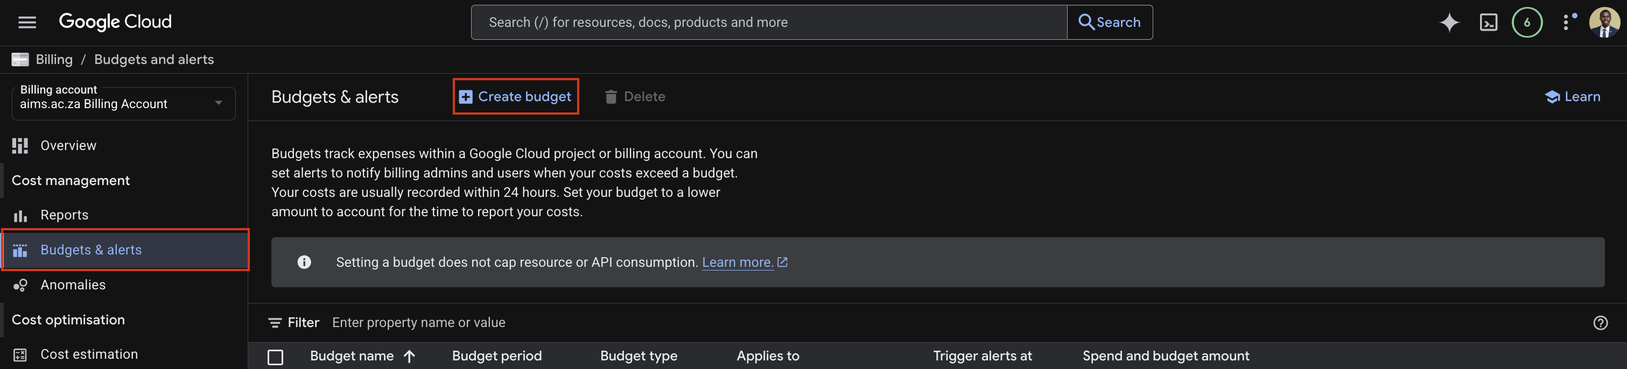Image resolution: width=1627 pixels, height=369 pixels.
Task: Click the Applies to column header
Action: coord(768,357)
